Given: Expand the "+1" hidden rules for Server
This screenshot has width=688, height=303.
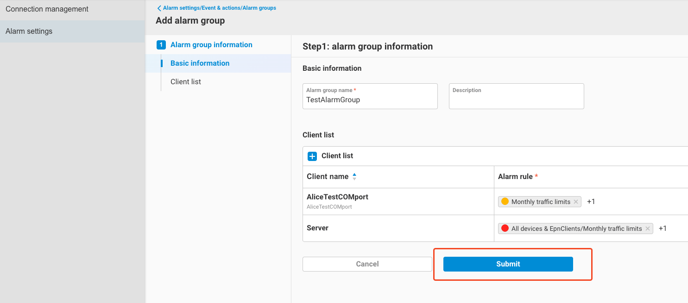Looking at the screenshot, I should (662, 228).
